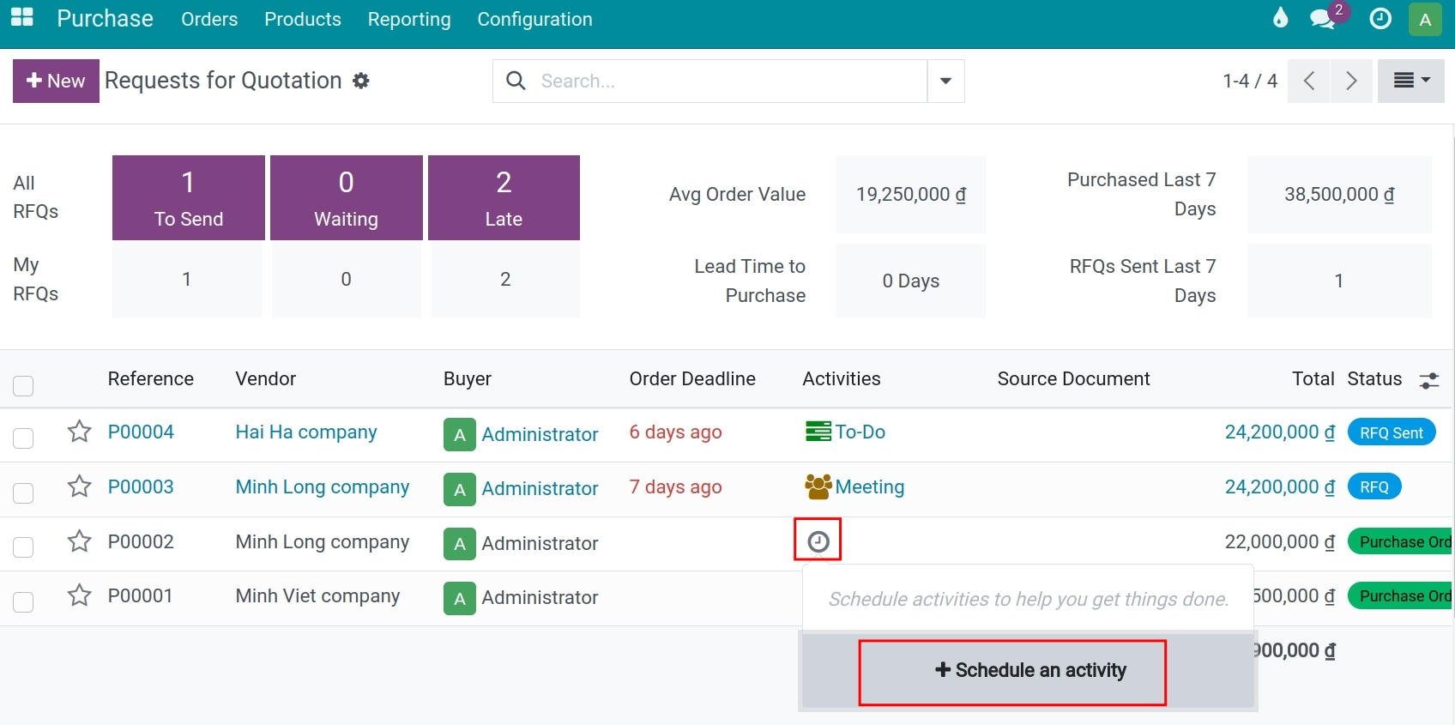
Task: Open the Products menu
Action: (303, 19)
